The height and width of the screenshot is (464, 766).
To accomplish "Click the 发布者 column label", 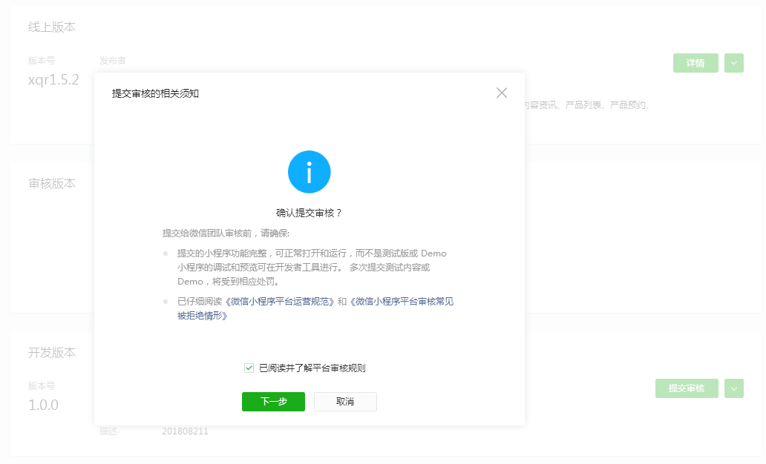I will (x=113, y=61).
